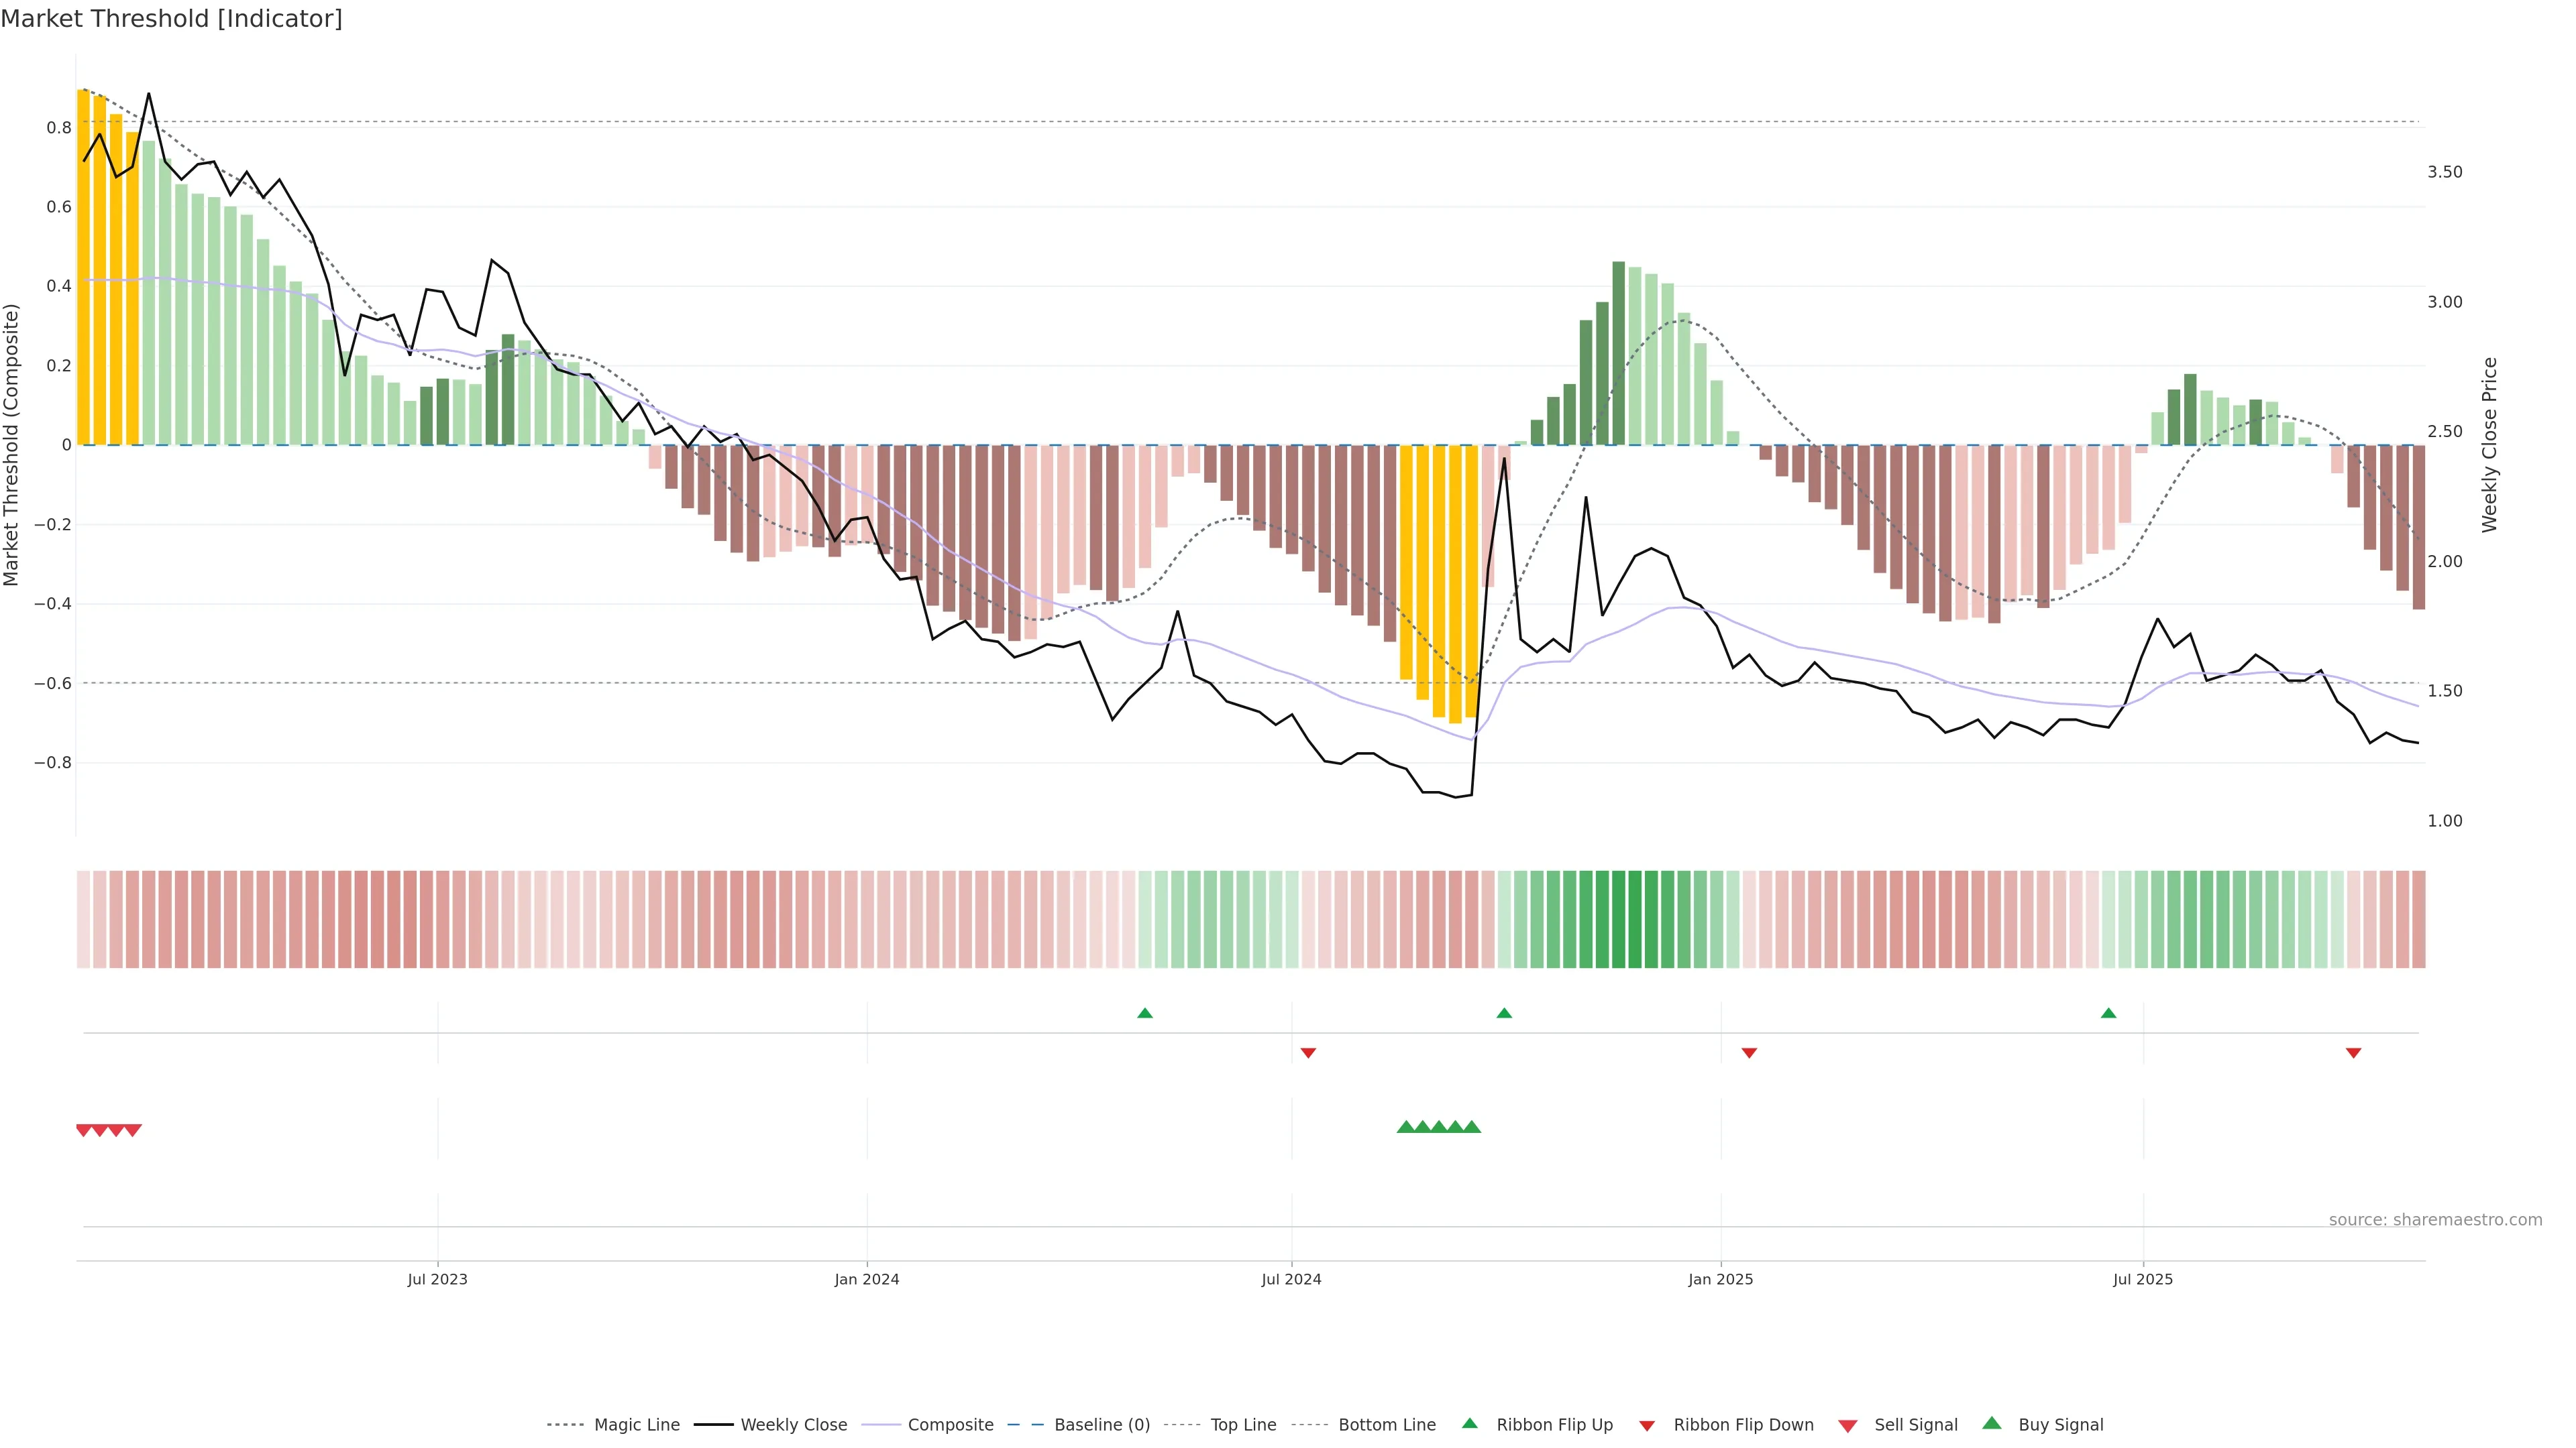Screen dimensions: 2576x1448
Task: Click the darkest green ribbon bar segment
Action: tap(1618, 918)
